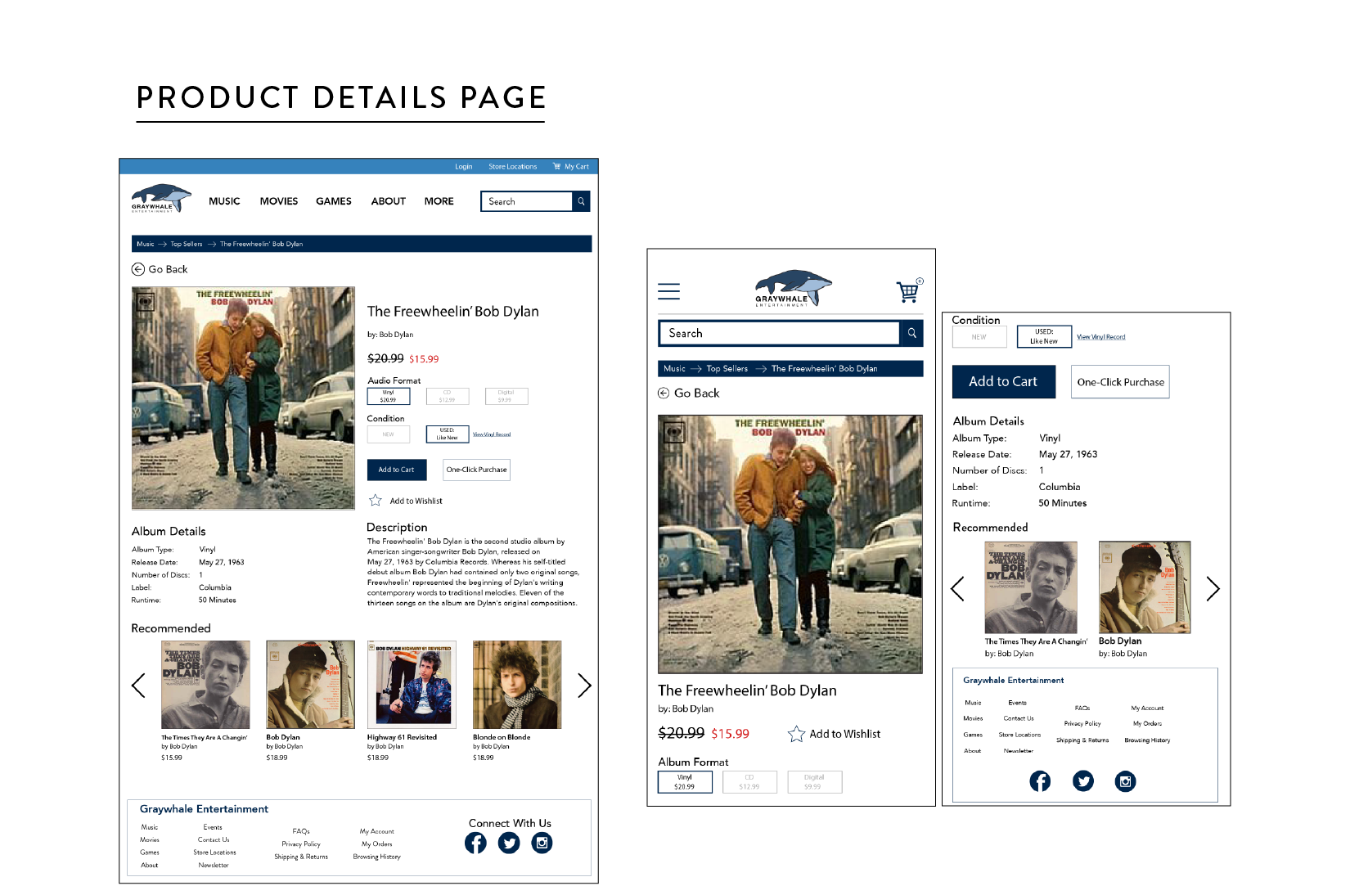Open the mobile shopping cart icon
Image resolution: width=1350 pixels, height=895 pixels.
[909, 290]
